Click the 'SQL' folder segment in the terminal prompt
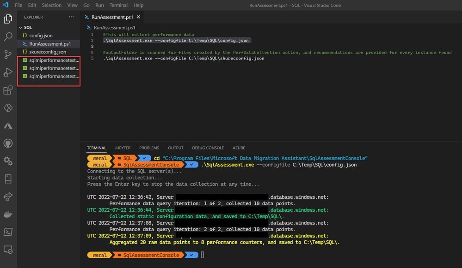Image resolution: width=462 pixels, height=268 pixels. tap(125, 158)
